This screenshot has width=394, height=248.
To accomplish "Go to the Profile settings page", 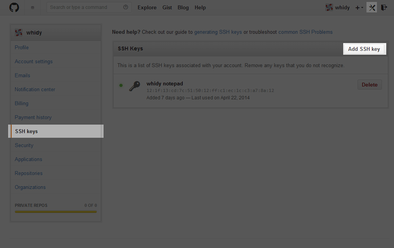I will pyautogui.click(x=21, y=47).
